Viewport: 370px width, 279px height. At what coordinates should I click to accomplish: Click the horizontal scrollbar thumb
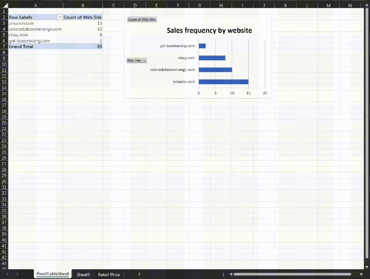(x=292, y=274)
